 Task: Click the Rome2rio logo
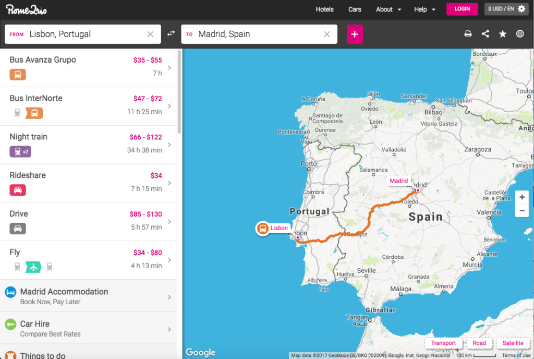pos(26,9)
